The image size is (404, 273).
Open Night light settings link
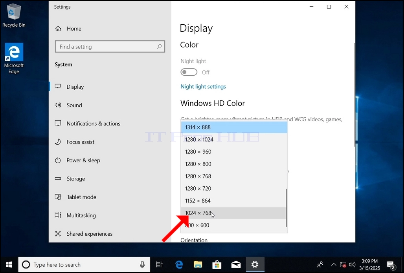[203, 87]
